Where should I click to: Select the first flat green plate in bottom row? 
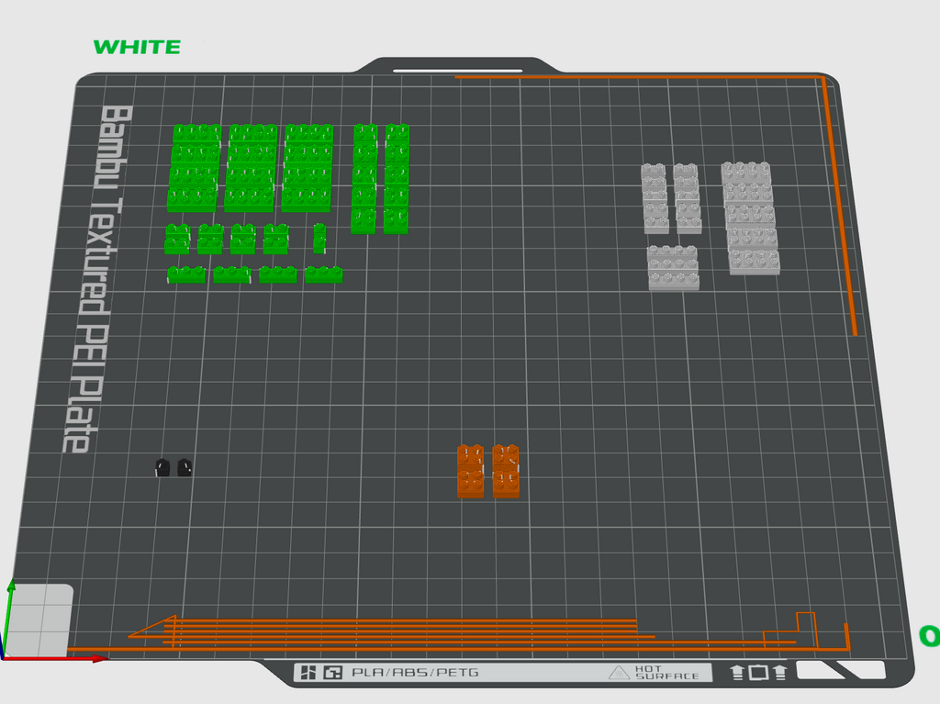(x=186, y=274)
